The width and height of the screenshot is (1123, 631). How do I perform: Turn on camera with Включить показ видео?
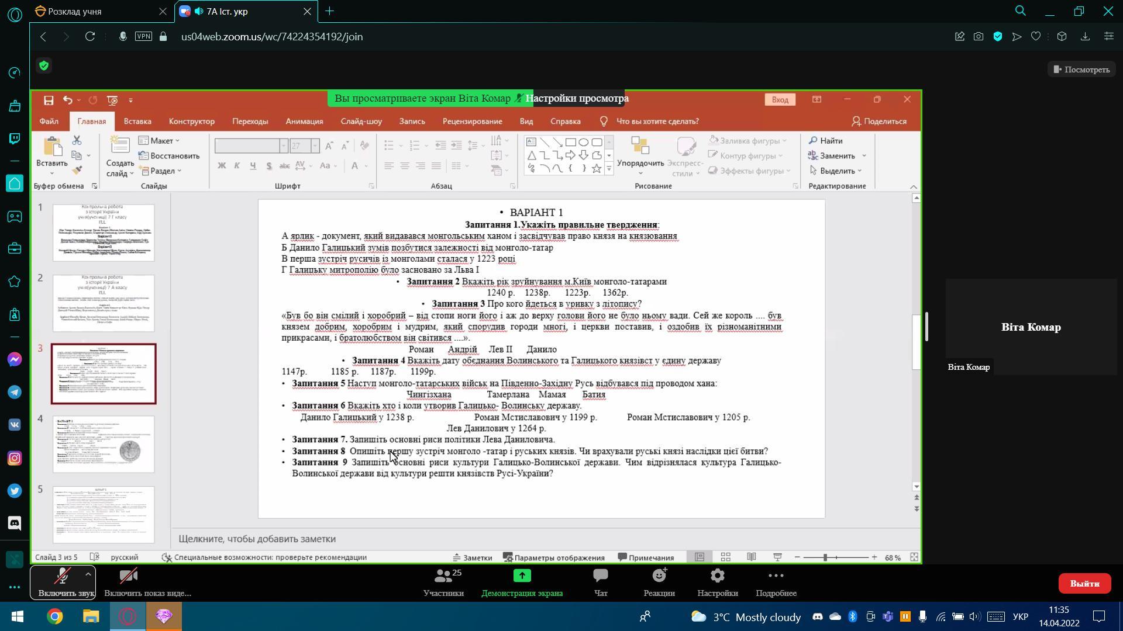tap(129, 583)
